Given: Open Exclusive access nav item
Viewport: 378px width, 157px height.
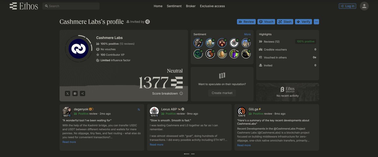Looking at the screenshot, I should [x=212, y=6].
